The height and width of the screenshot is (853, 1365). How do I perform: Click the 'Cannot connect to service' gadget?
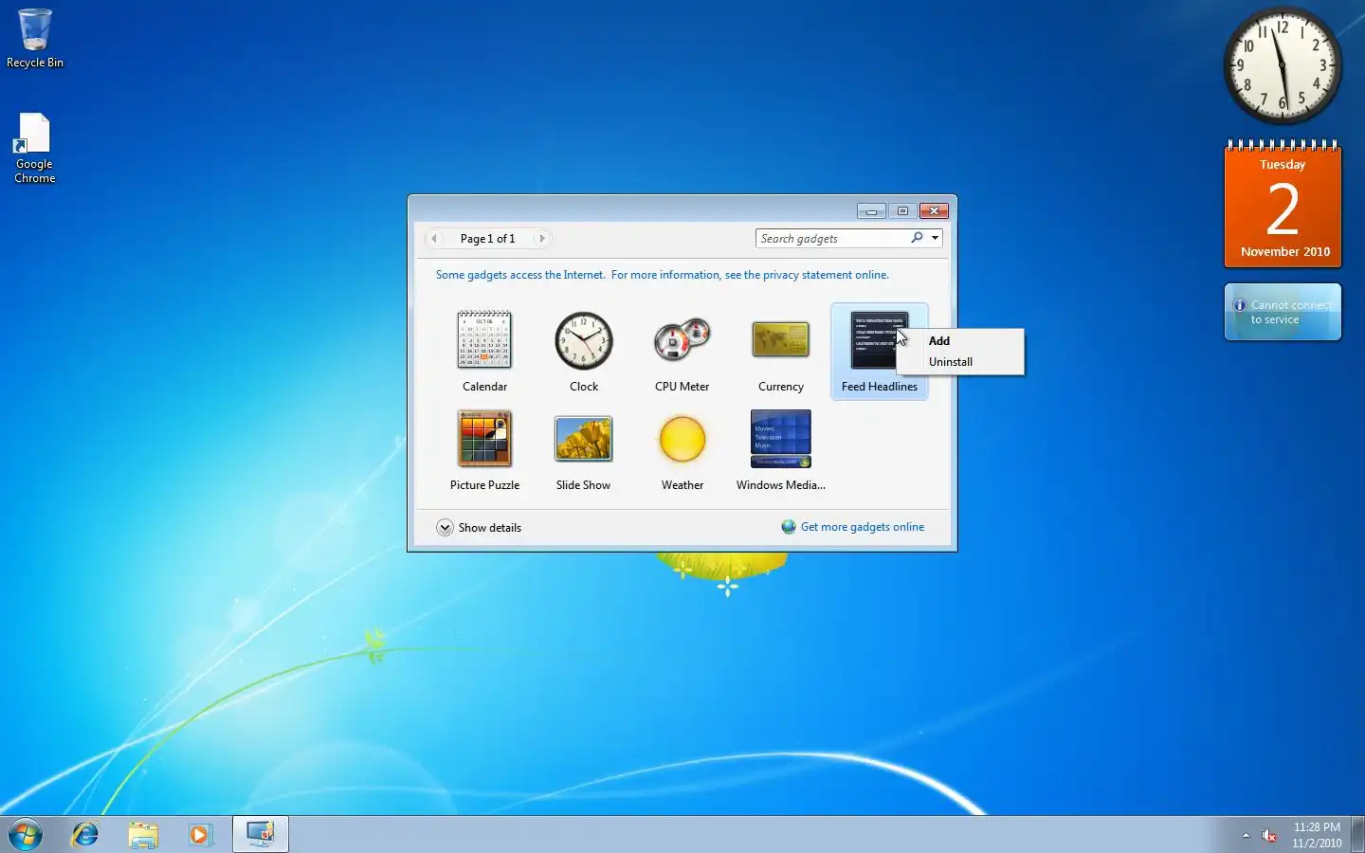click(1283, 312)
